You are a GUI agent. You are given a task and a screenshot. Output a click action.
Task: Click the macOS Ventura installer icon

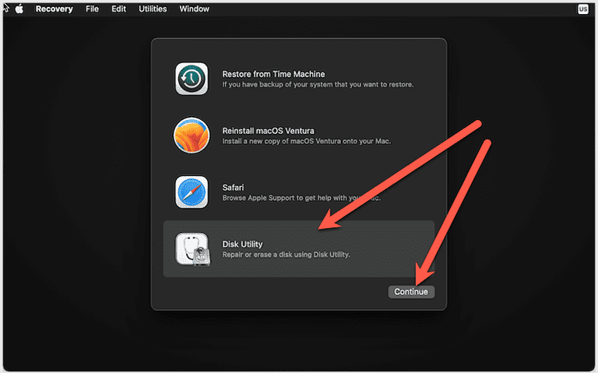pyautogui.click(x=192, y=135)
